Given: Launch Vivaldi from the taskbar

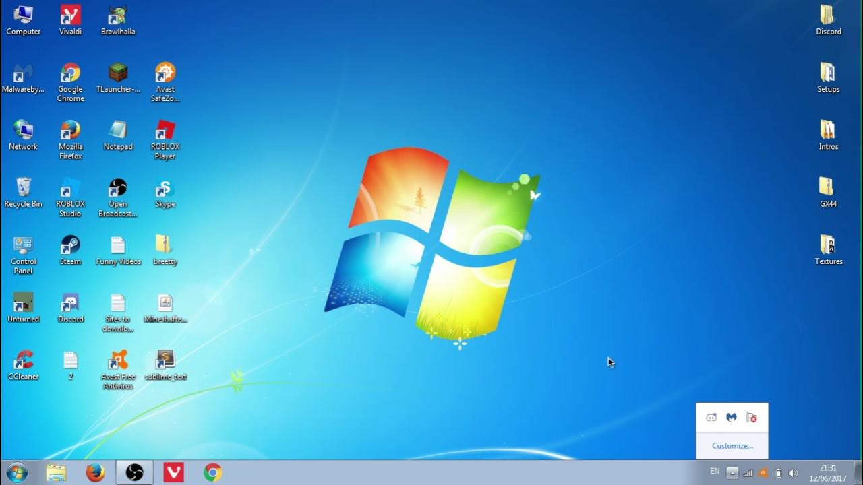Looking at the screenshot, I should [x=174, y=473].
